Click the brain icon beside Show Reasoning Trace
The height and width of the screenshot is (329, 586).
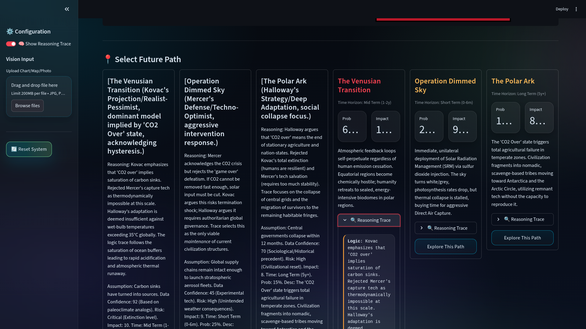point(21,44)
